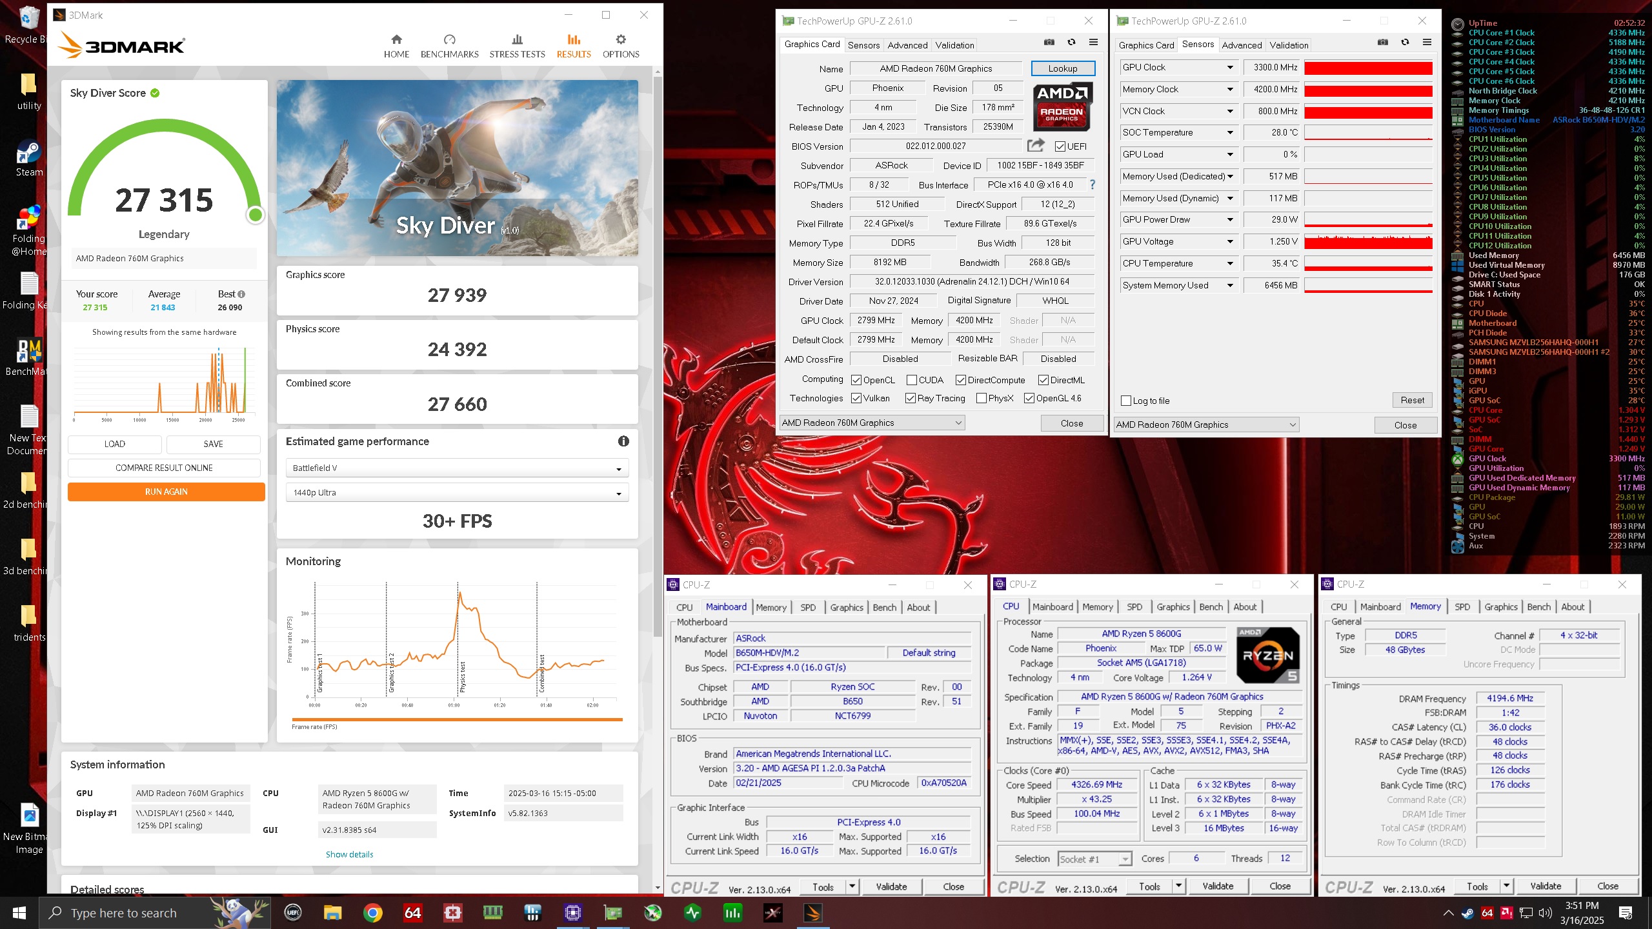Click the Lookup button in GPU-Z
This screenshot has height=929, width=1652.
(1062, 68)
